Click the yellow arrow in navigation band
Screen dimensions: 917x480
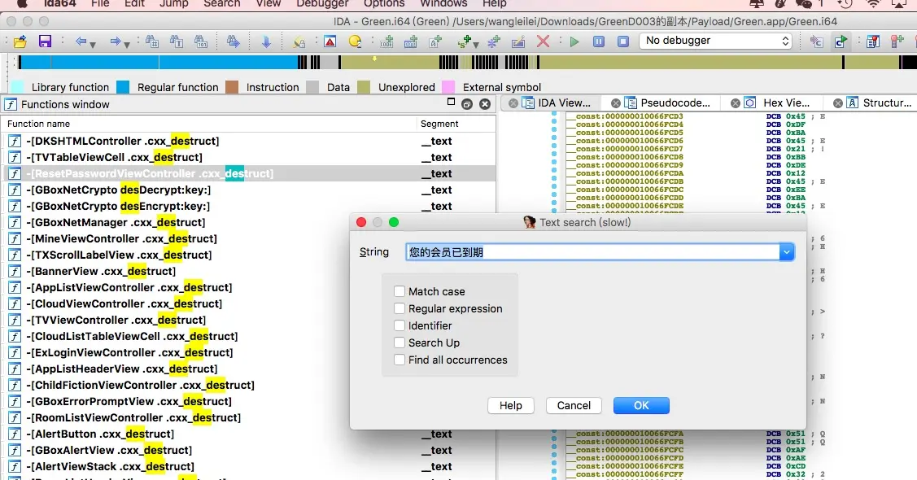(374, 59)
